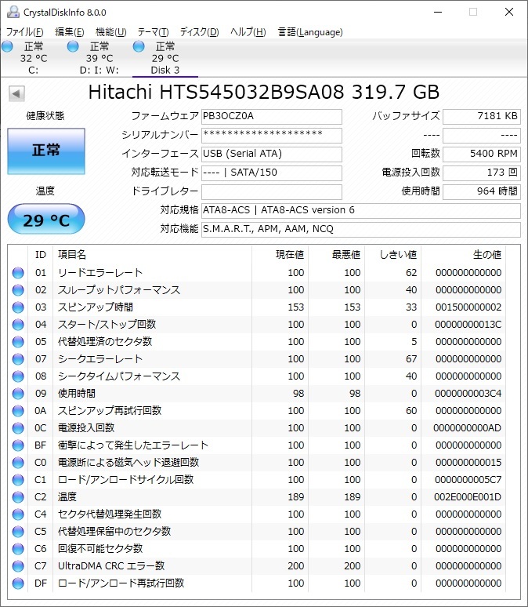Viewport: 528px width, 607px height.
Task: Click raw value 001500000002 in スピンアップ時間 row
Action: (468, 307)
